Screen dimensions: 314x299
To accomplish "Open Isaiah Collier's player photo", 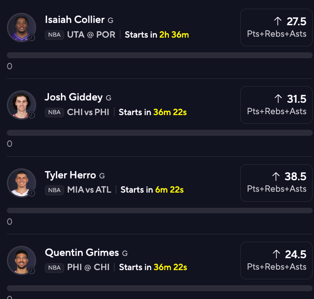I will 22,28.
